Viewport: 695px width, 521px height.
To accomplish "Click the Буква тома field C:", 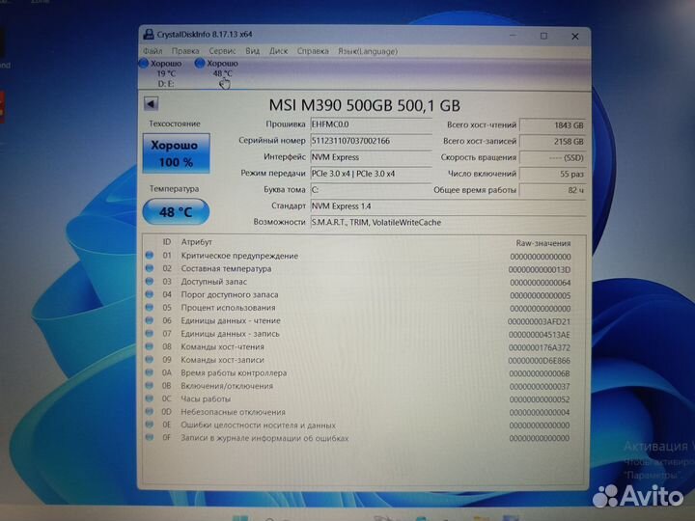I will pyautogui.click(x=371, y=190).
